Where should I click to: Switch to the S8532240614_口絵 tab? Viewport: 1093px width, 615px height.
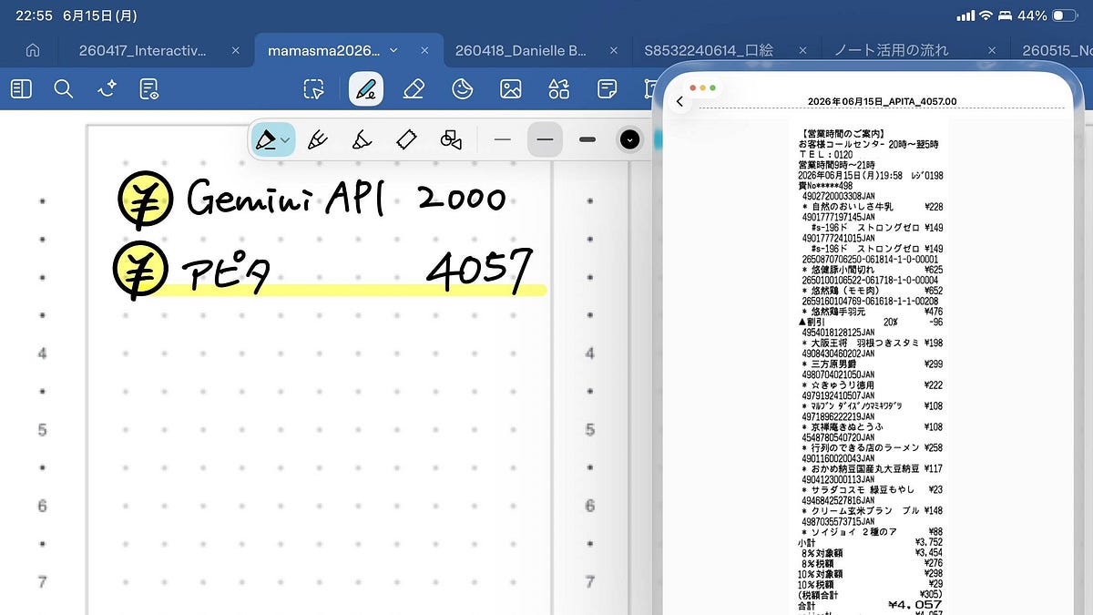(x=709, y=51)
